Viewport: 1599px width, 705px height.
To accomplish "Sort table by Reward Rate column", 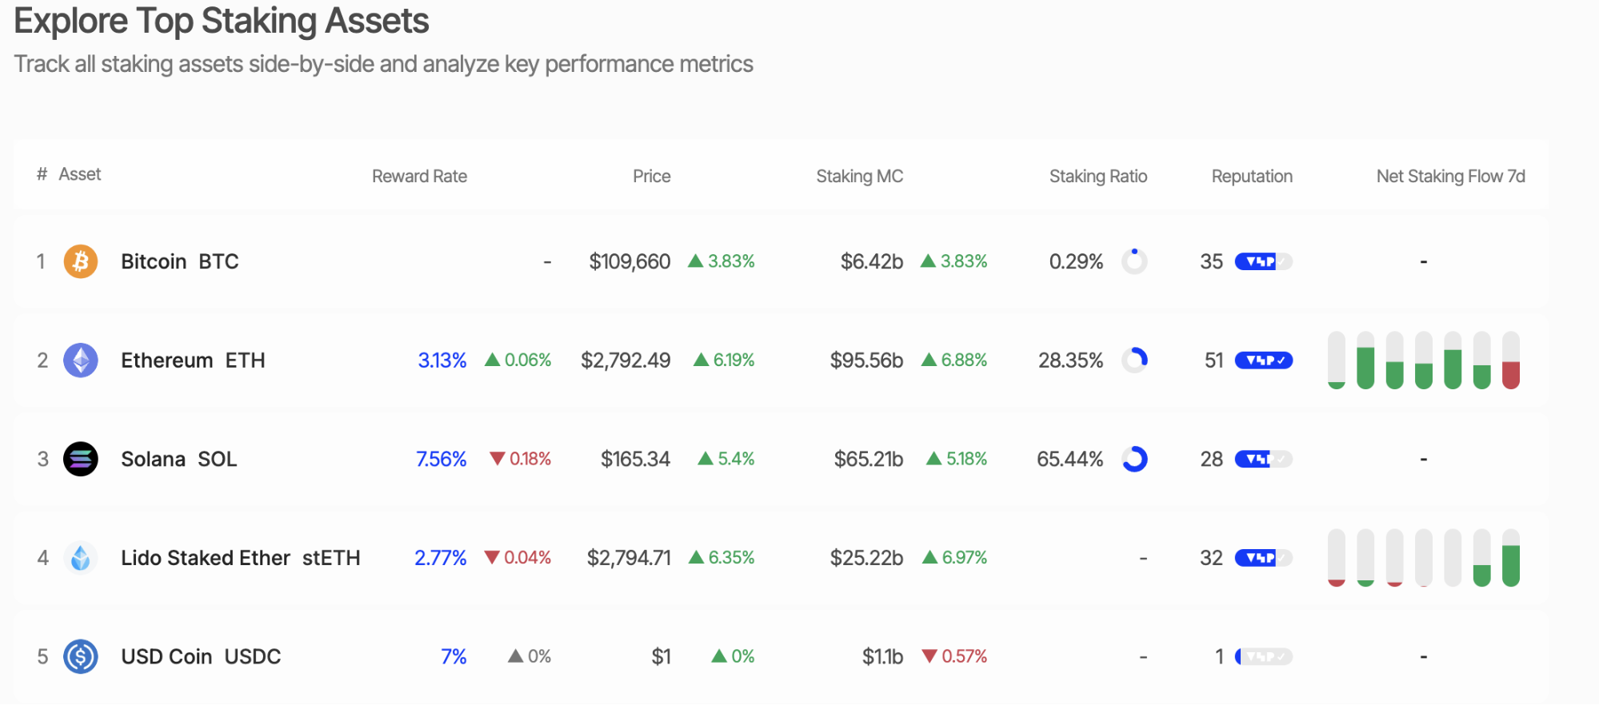I will pos(419,177).
